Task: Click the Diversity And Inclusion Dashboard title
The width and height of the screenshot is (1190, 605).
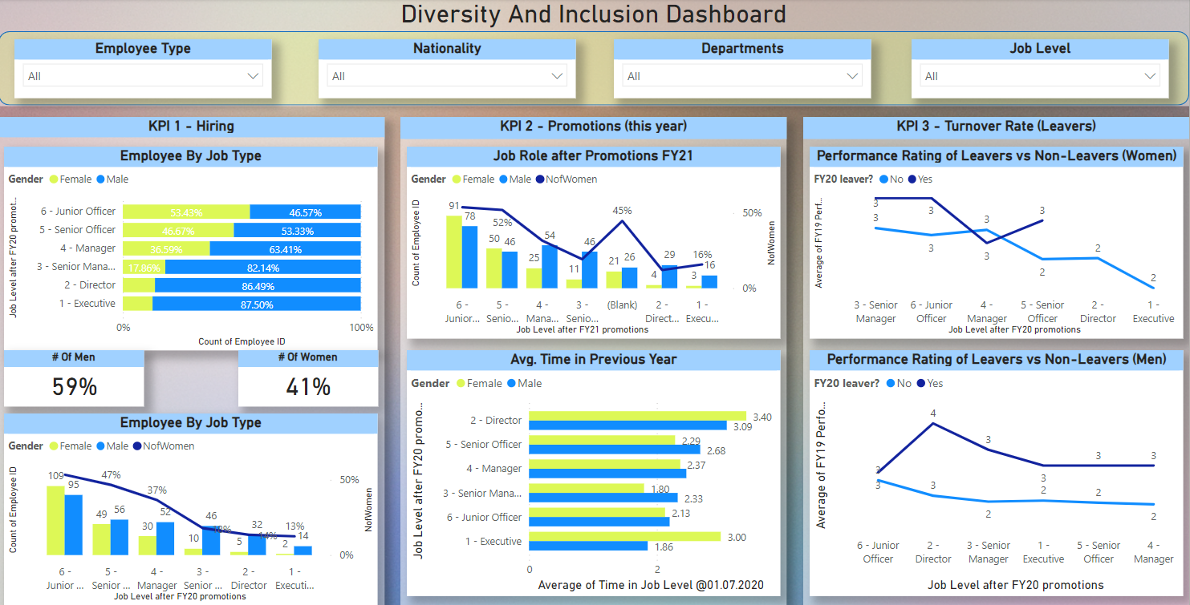Action: tap(594, 14)
